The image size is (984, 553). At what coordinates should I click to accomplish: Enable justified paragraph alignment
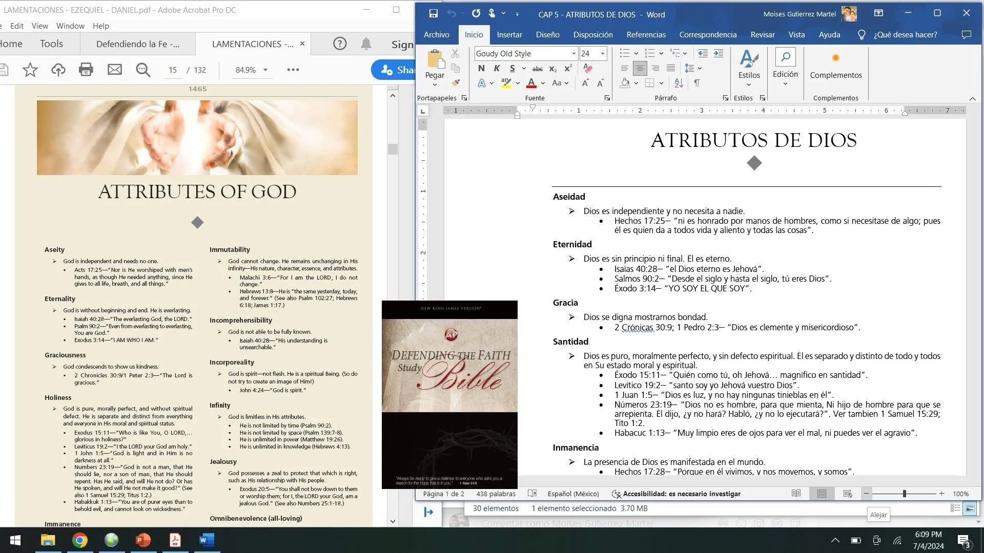(671, 68)
